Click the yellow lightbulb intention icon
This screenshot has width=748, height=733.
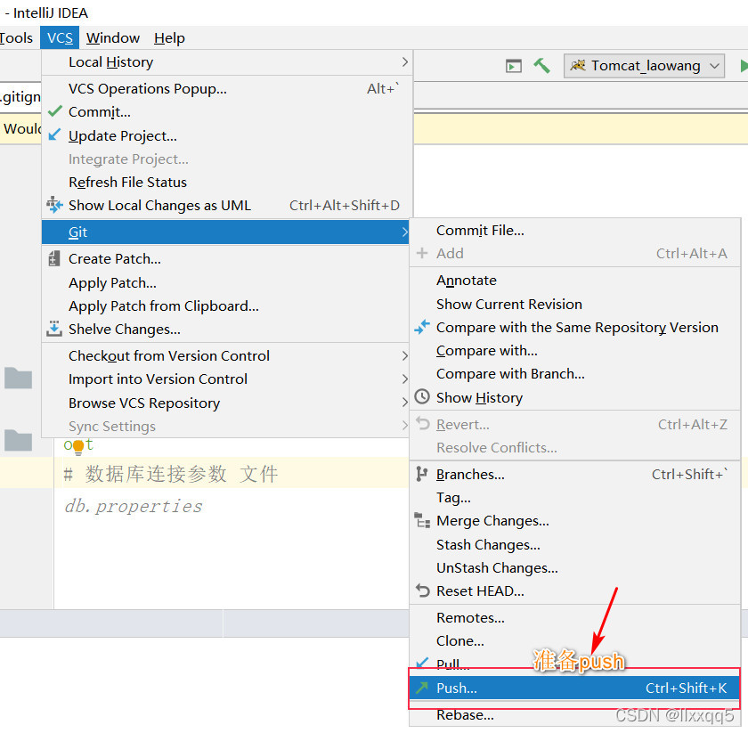[x=78, y=447]
